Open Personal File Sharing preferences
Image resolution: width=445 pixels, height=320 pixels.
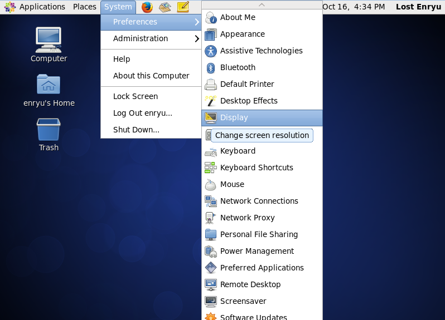262,234
